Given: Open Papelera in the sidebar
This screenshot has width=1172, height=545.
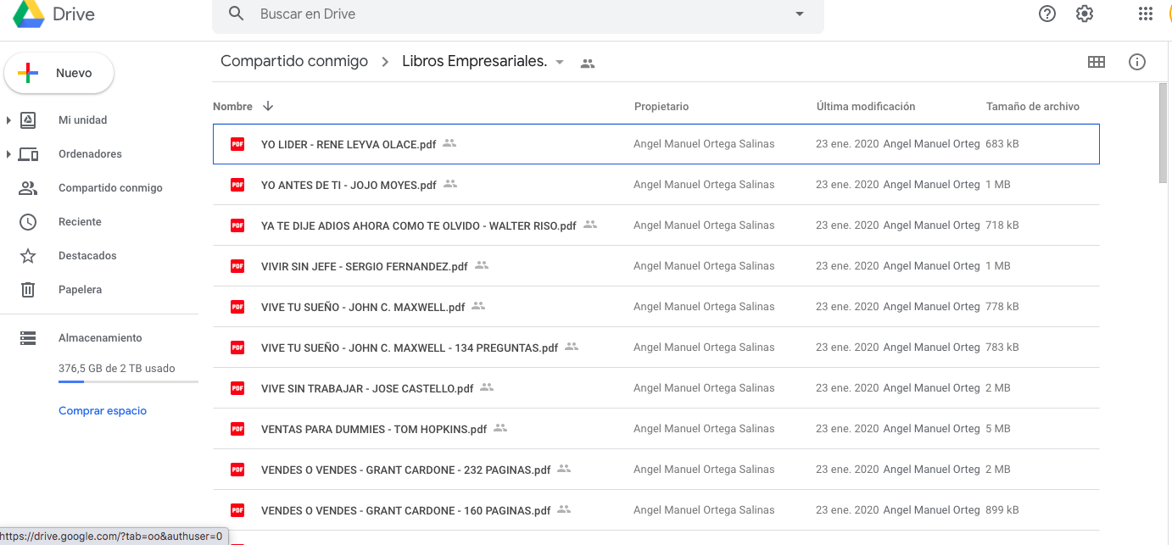Looking at the screenshot, I should 80,290.
